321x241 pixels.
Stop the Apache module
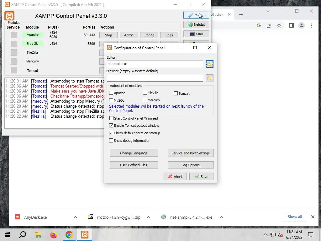point(108,35)
